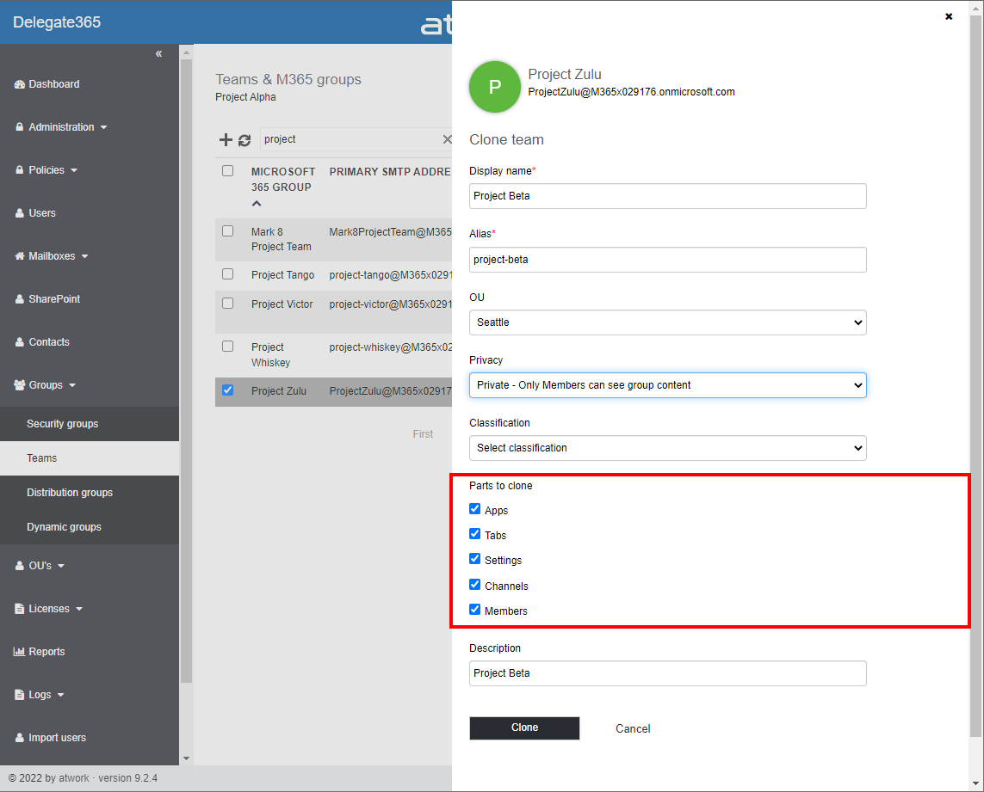
Task: Open the OU dropdown showing Seattle
Action: tap(667, 322)
